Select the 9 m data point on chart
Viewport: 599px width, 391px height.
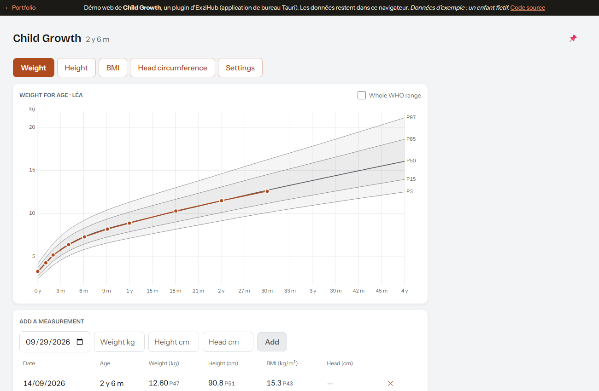click(107, 229)
